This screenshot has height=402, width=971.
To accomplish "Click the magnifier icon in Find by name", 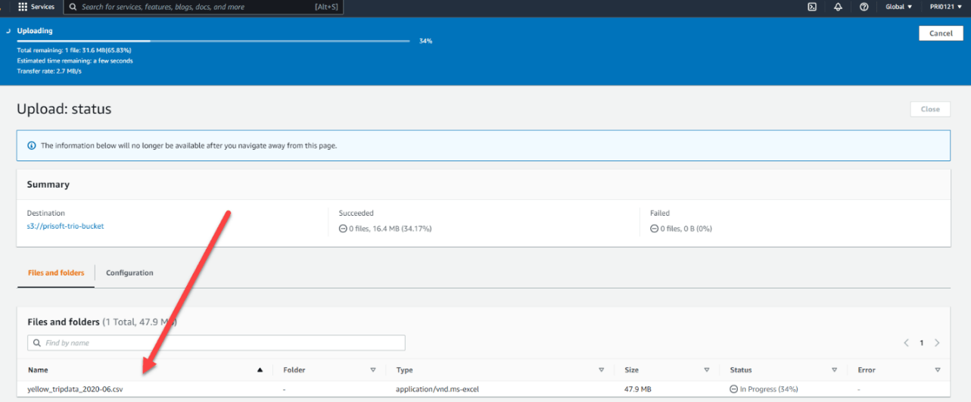I will point(37,343).
